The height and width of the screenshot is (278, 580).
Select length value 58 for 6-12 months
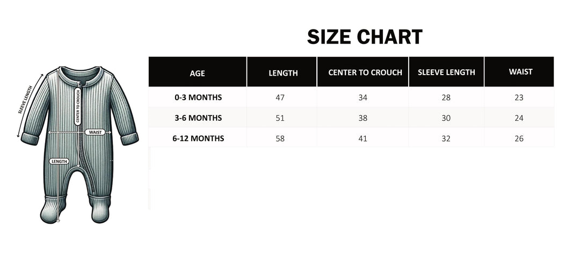pyautogui.click(x=280, y=138)
